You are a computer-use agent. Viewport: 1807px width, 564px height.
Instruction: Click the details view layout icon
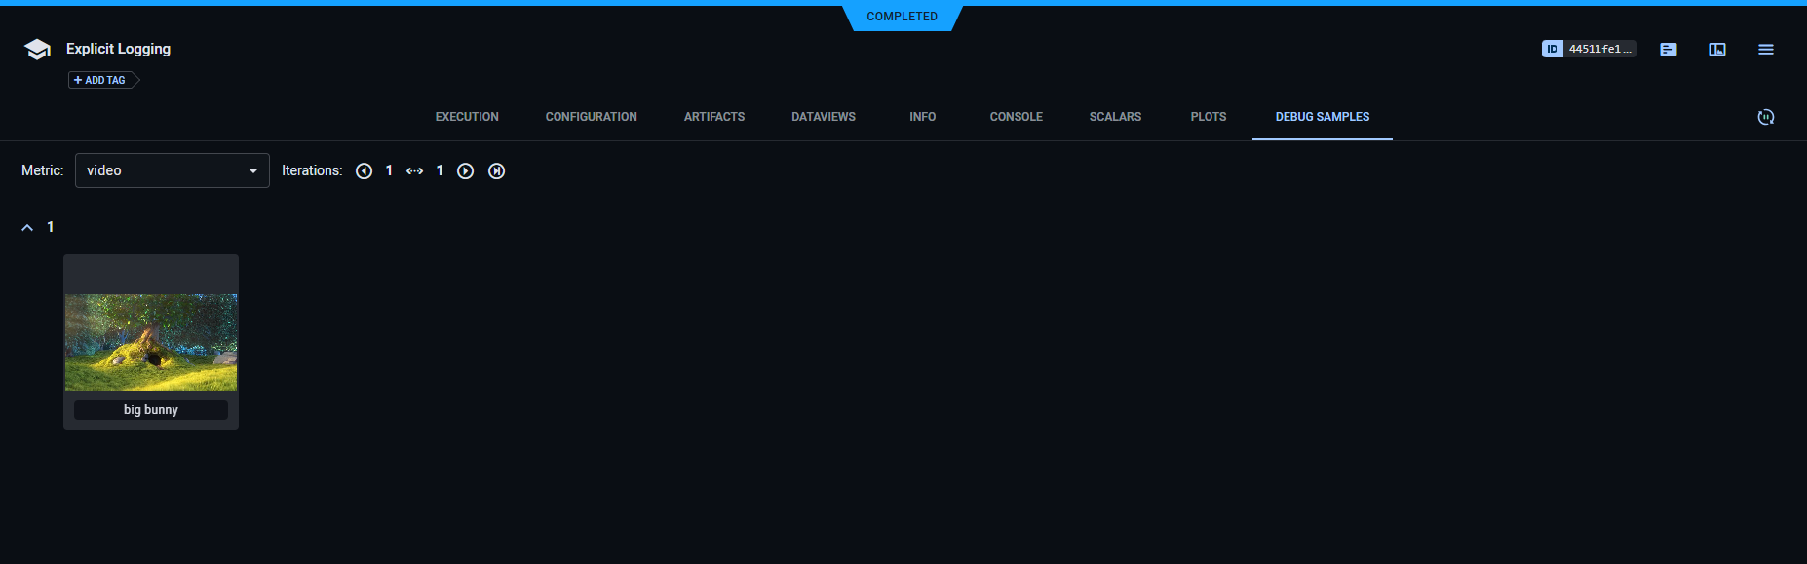click(x=1716, y=49)
